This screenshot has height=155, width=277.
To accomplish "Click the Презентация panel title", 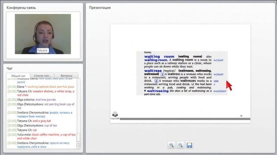I will (100, 8).
